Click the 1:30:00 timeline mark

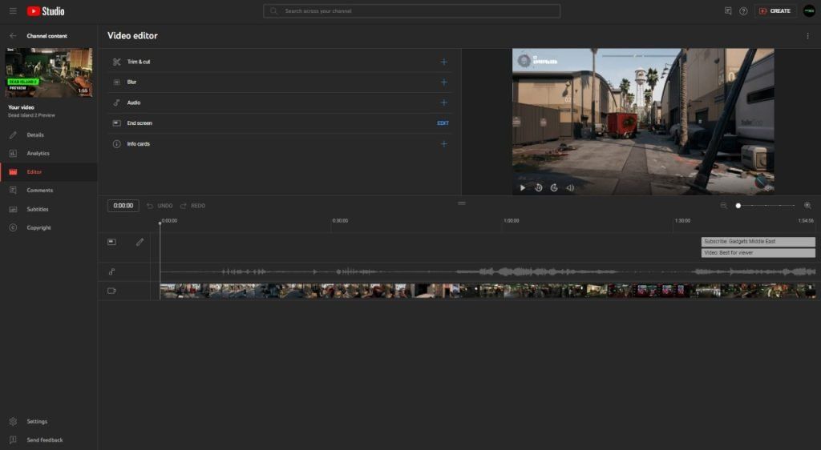(682, 220)
